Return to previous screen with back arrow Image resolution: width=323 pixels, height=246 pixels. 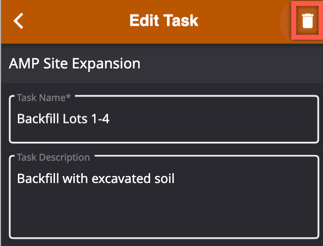click(x=18, y=21)
